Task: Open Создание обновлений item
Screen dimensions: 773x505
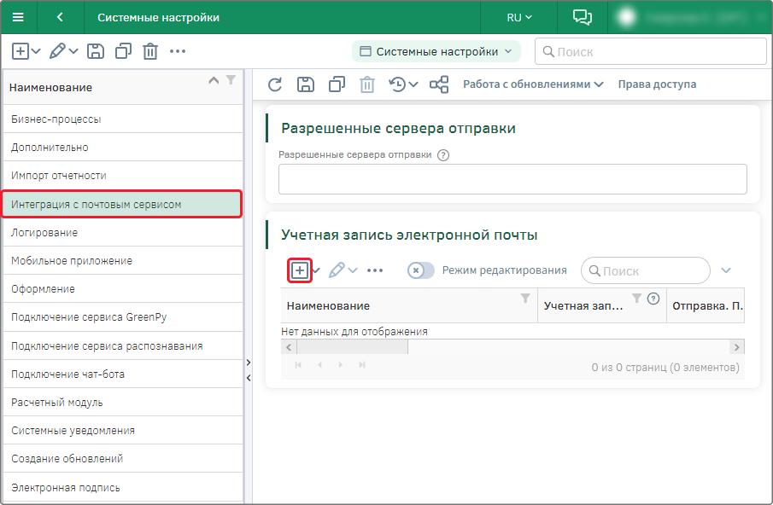Action: [x=123, y=458]
